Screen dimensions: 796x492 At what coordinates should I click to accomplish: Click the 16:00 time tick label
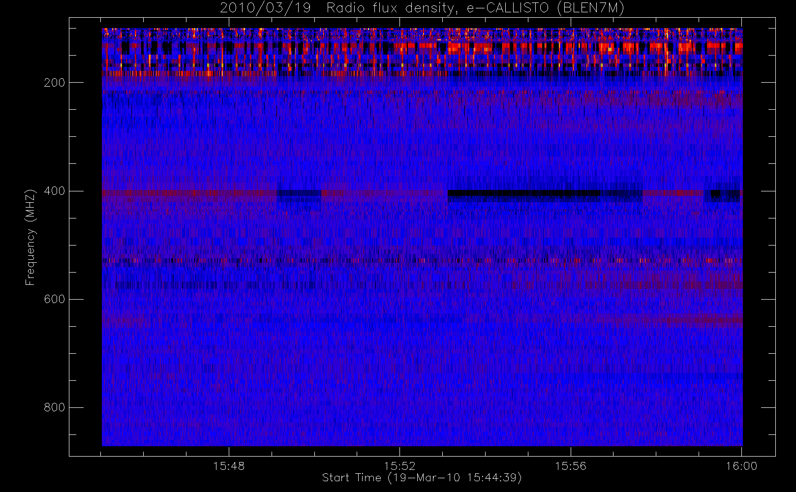click(x=741, y=466)
